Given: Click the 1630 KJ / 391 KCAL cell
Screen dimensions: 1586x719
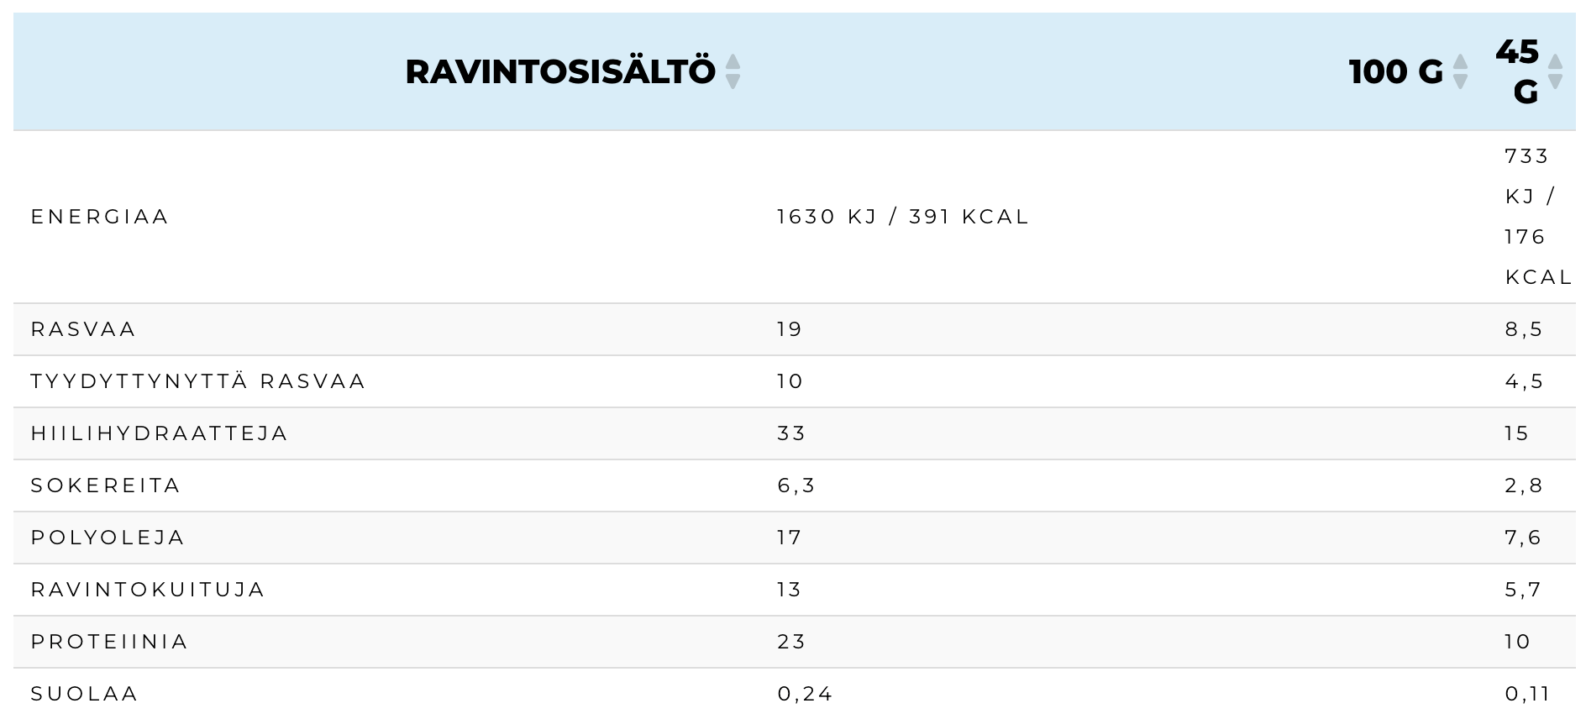Looking at the screenshot, I should (902, 217).
